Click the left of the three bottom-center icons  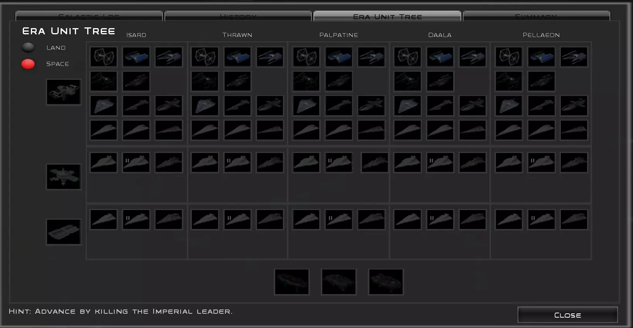point(292,282)
